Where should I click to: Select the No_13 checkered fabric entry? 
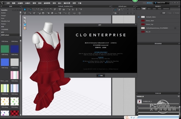[x=148, y=31]
